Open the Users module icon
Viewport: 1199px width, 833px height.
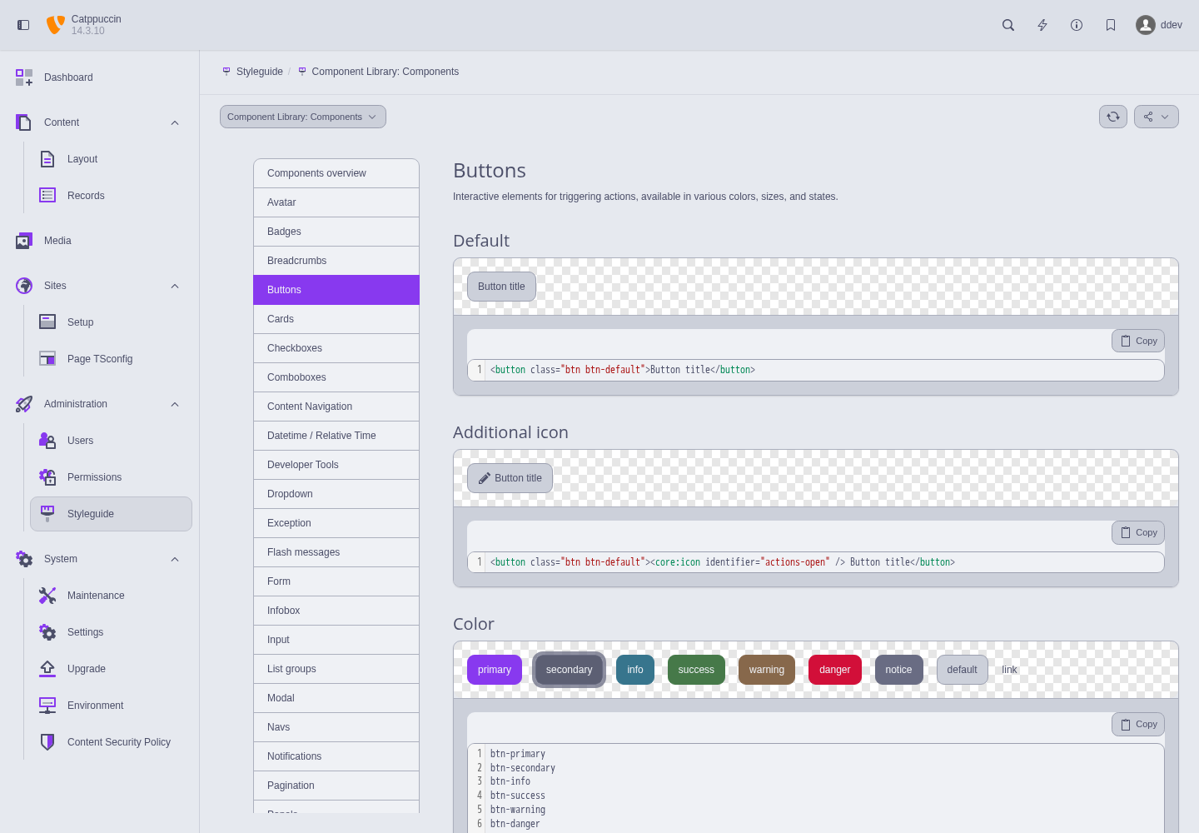47,441
